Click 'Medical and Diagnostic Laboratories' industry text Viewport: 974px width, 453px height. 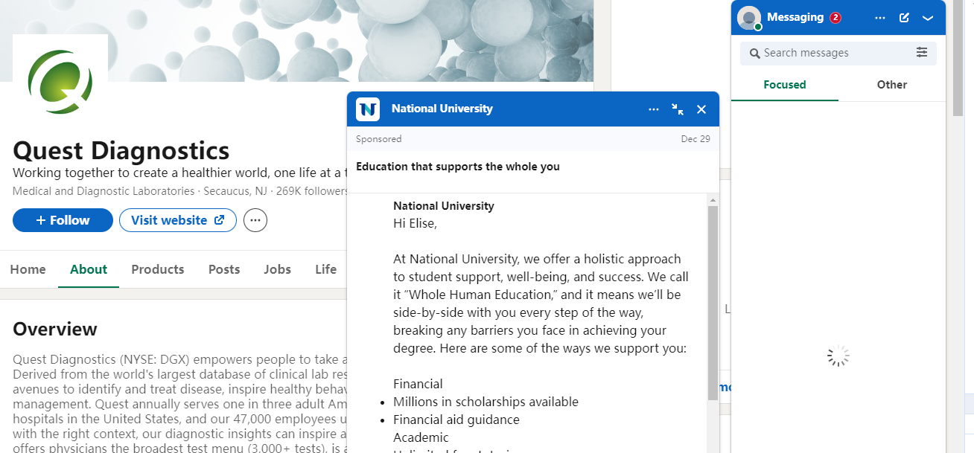pos(104,191)
